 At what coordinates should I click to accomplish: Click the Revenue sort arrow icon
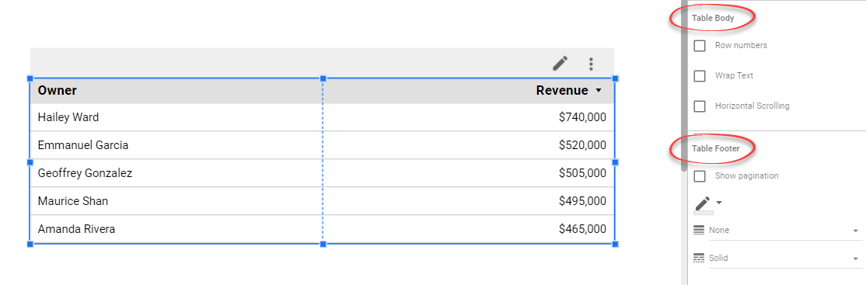point(598,91)
